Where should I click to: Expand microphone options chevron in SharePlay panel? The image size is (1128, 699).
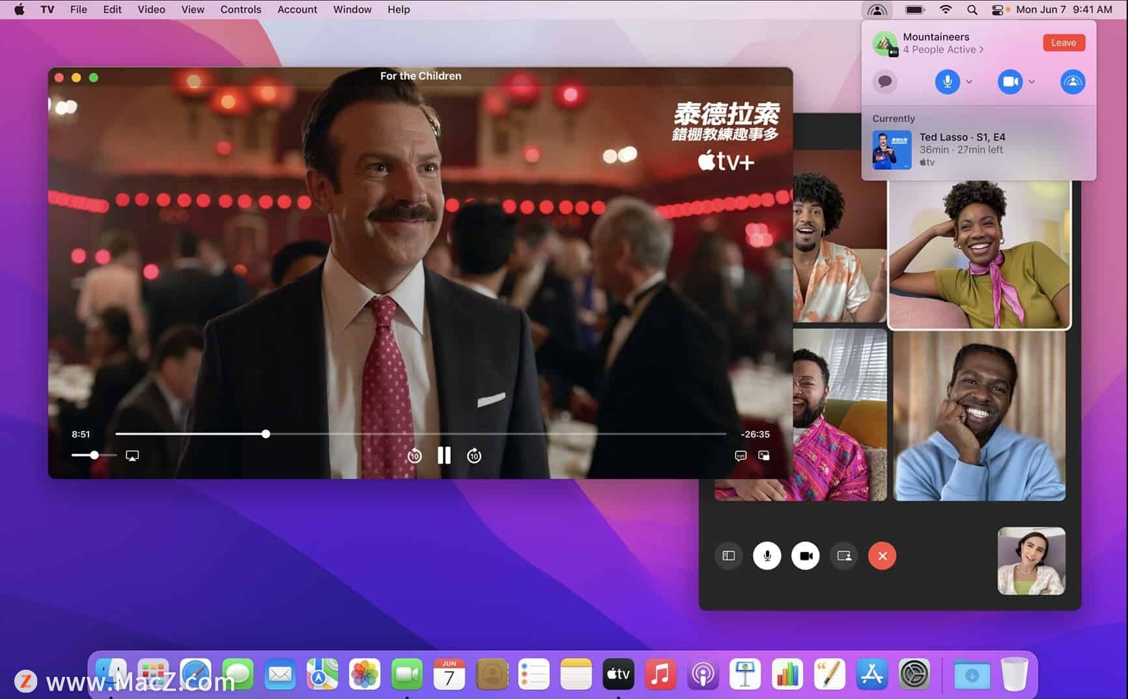[969, 81]
